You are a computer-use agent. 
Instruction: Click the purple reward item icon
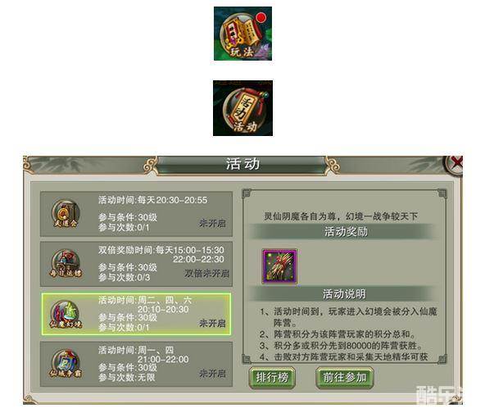(x=279, y=266)
